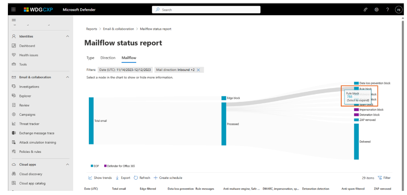The image size is (407, 195).
Task: Sort by the Date (UTC) column header
Action: 91,189
